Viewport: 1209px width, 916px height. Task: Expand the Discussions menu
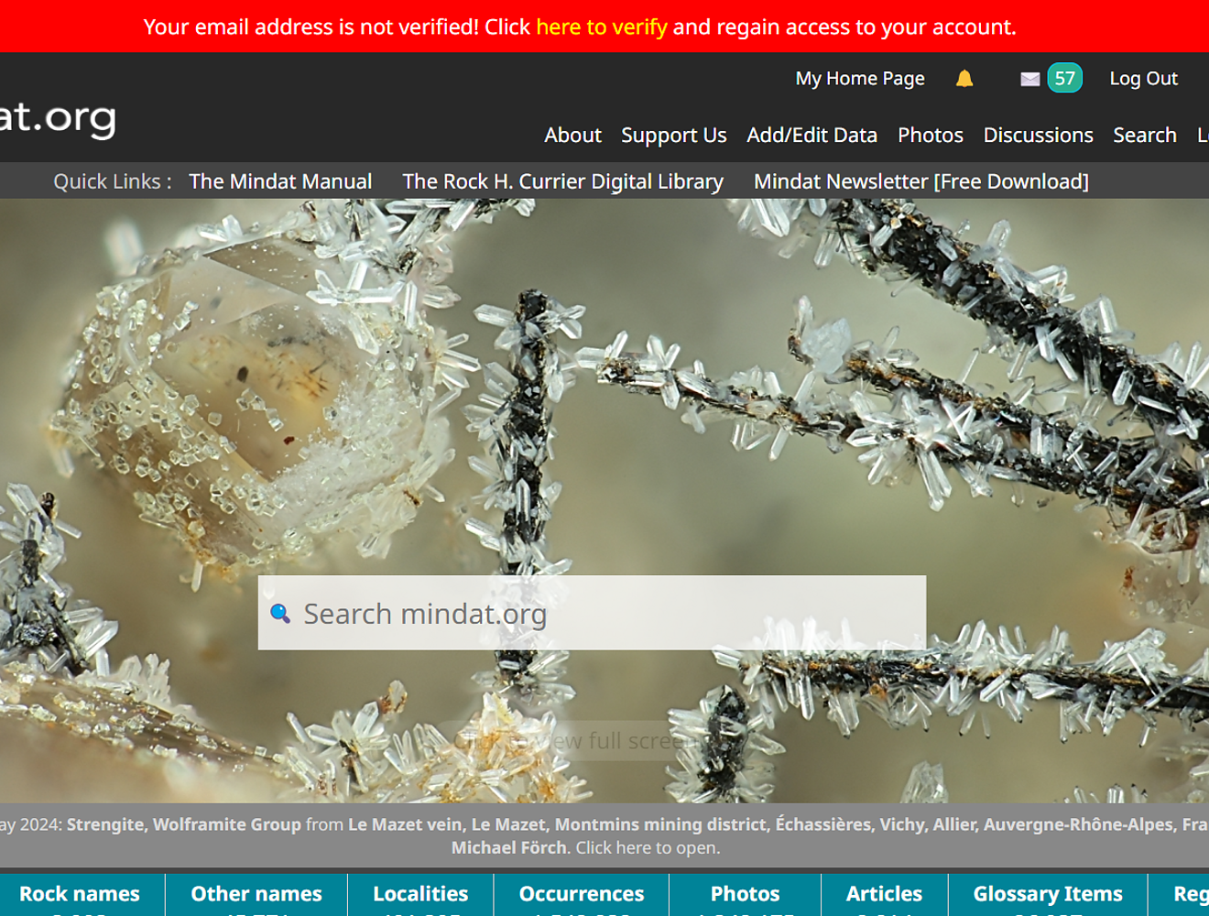(x=1038, y=136)
